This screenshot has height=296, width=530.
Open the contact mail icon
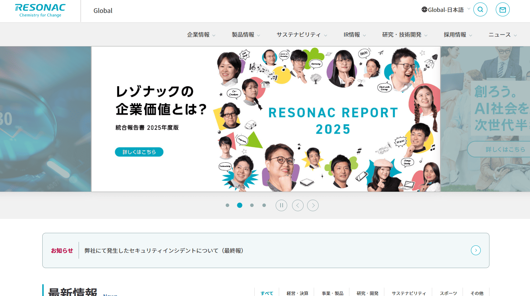pos(502,10)
